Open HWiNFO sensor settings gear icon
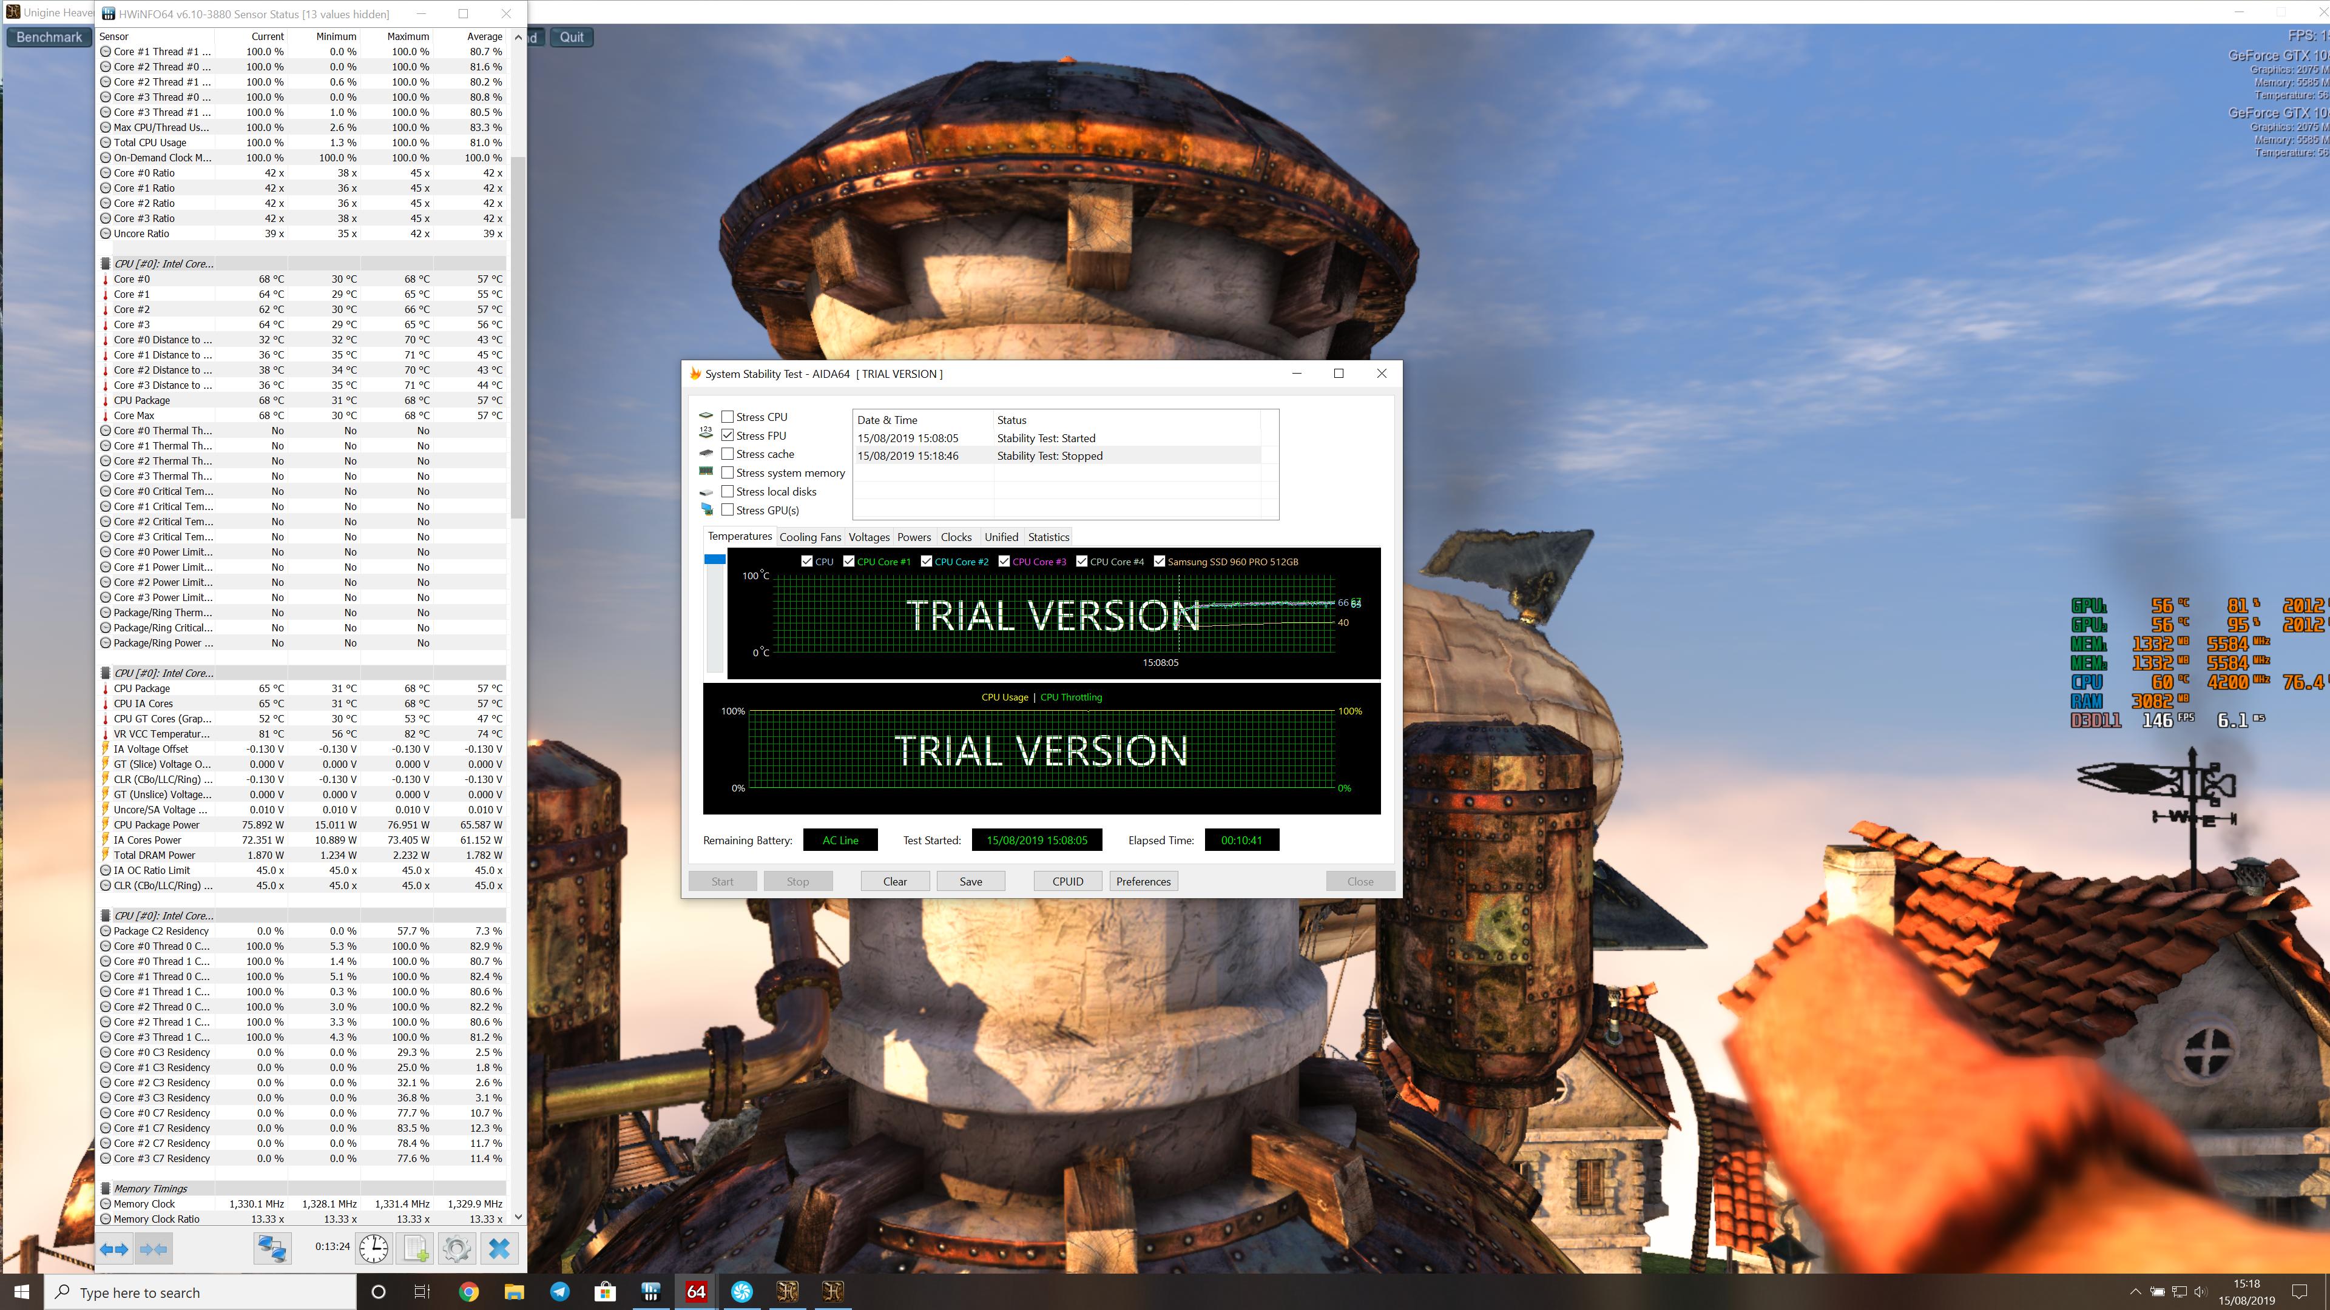 click(x=457, y=1249)
